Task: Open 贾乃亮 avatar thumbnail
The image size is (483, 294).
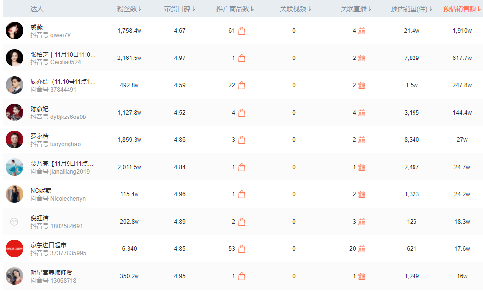Action: pyautogui.click(x=14, y=167)
